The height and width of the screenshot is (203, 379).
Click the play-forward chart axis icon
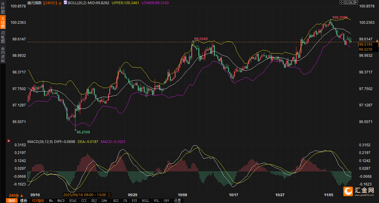click(351, 2)
